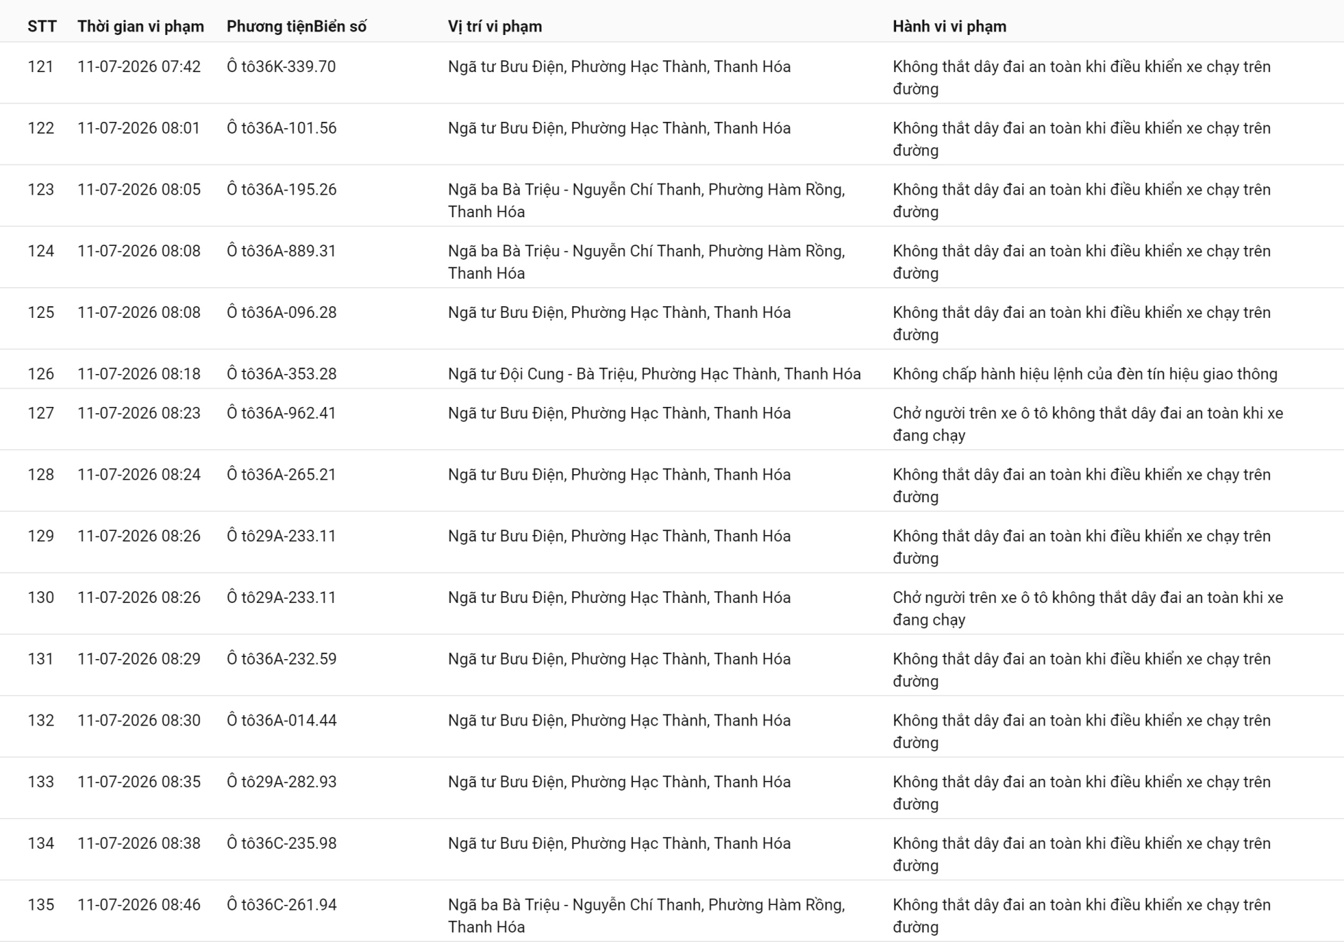Select plate 36A-962.41
This screenshot has height=942, width=1344.
[x=297, y=413]
